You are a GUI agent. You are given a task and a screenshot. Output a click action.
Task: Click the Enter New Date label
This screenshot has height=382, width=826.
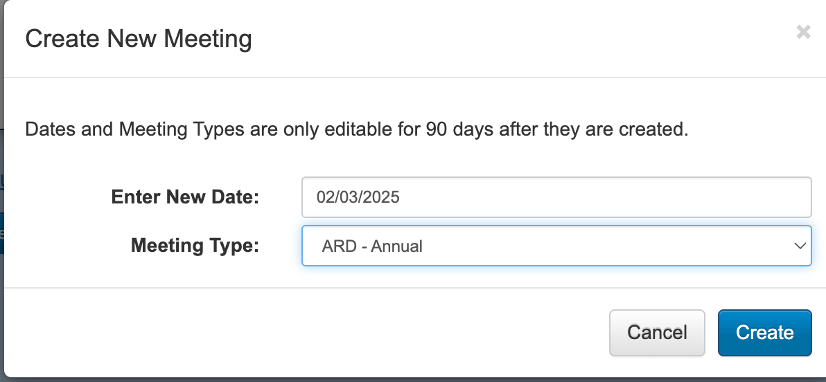pos(185,197)
